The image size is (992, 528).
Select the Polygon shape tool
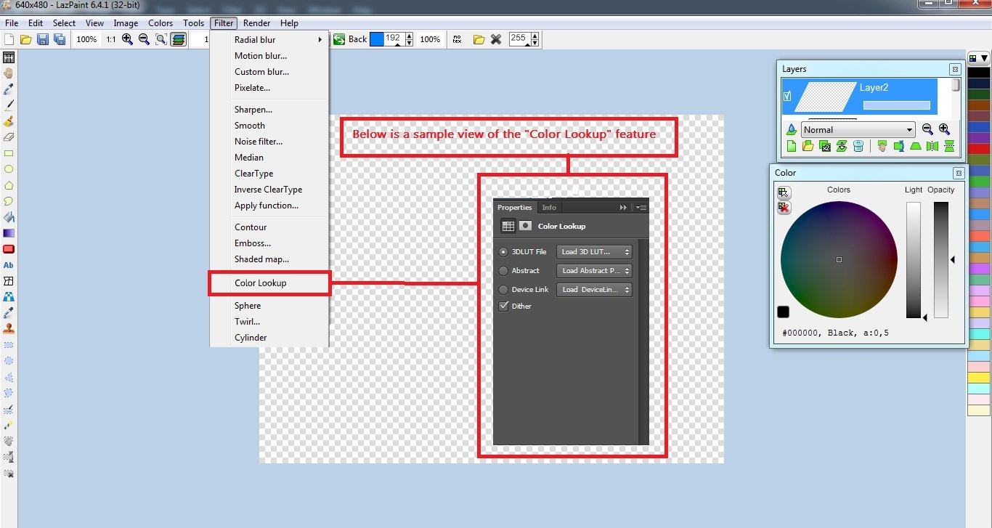[x=9, y=185]
